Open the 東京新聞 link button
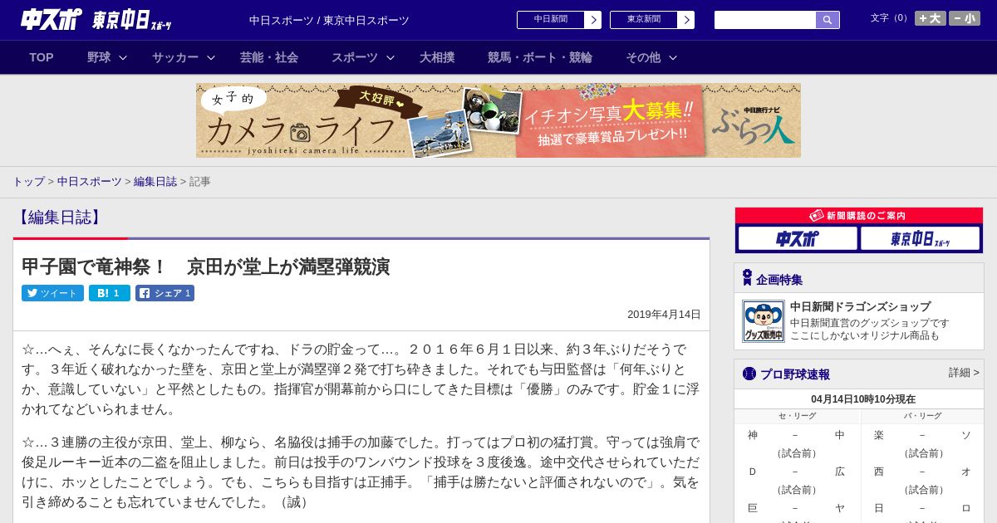The image size is (997, 523). (x=652, y=20)
